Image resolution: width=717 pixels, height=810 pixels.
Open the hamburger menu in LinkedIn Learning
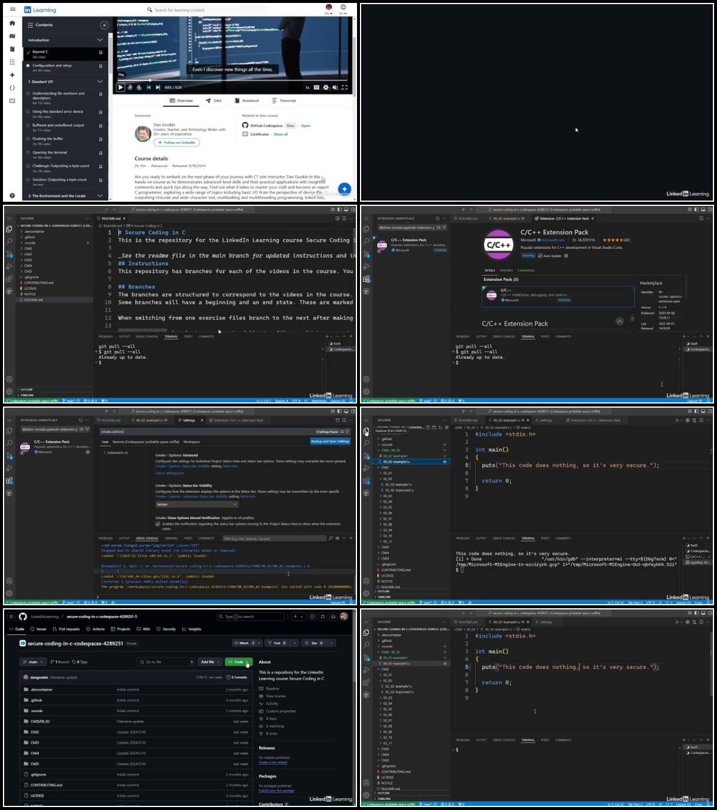pyautogui.click(x=12, y=9)
